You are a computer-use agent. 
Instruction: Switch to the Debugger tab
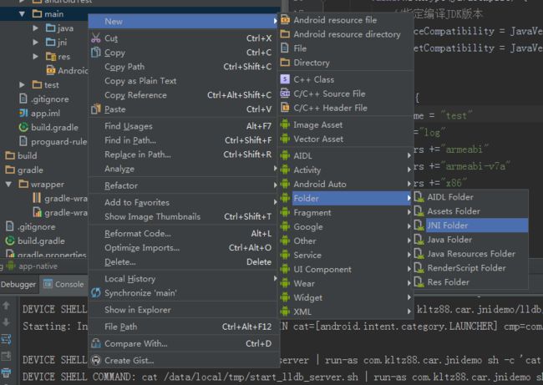[x=18, y=284]
